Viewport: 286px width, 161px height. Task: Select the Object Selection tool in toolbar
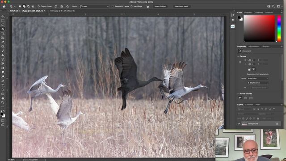coord(3,29)
